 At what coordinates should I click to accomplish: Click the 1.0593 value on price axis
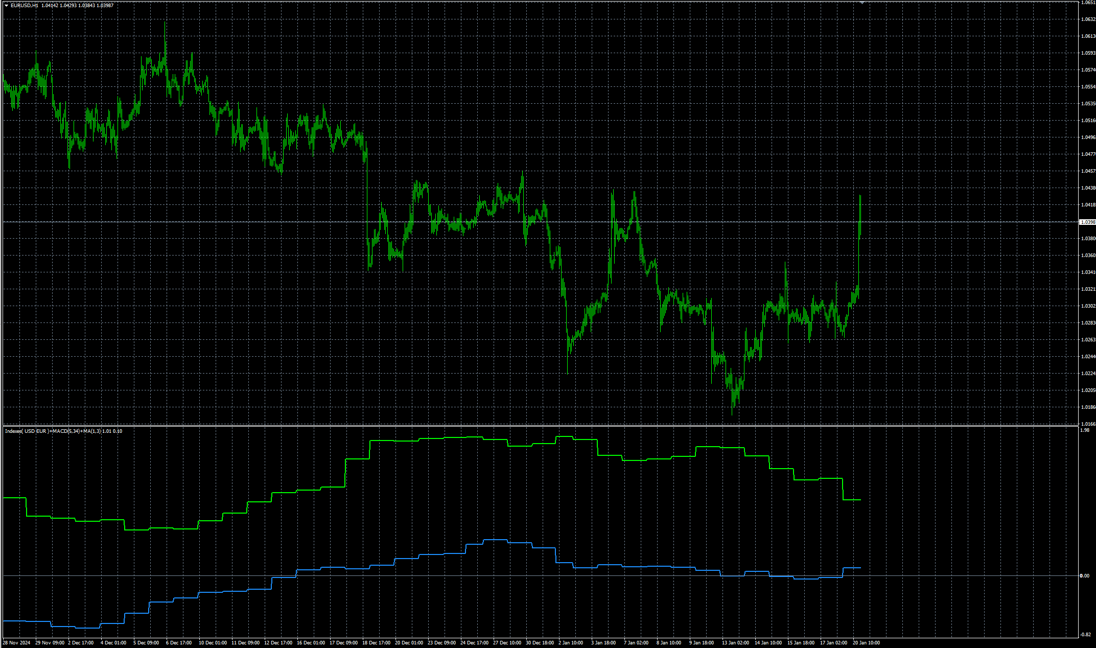(1088, 53)
